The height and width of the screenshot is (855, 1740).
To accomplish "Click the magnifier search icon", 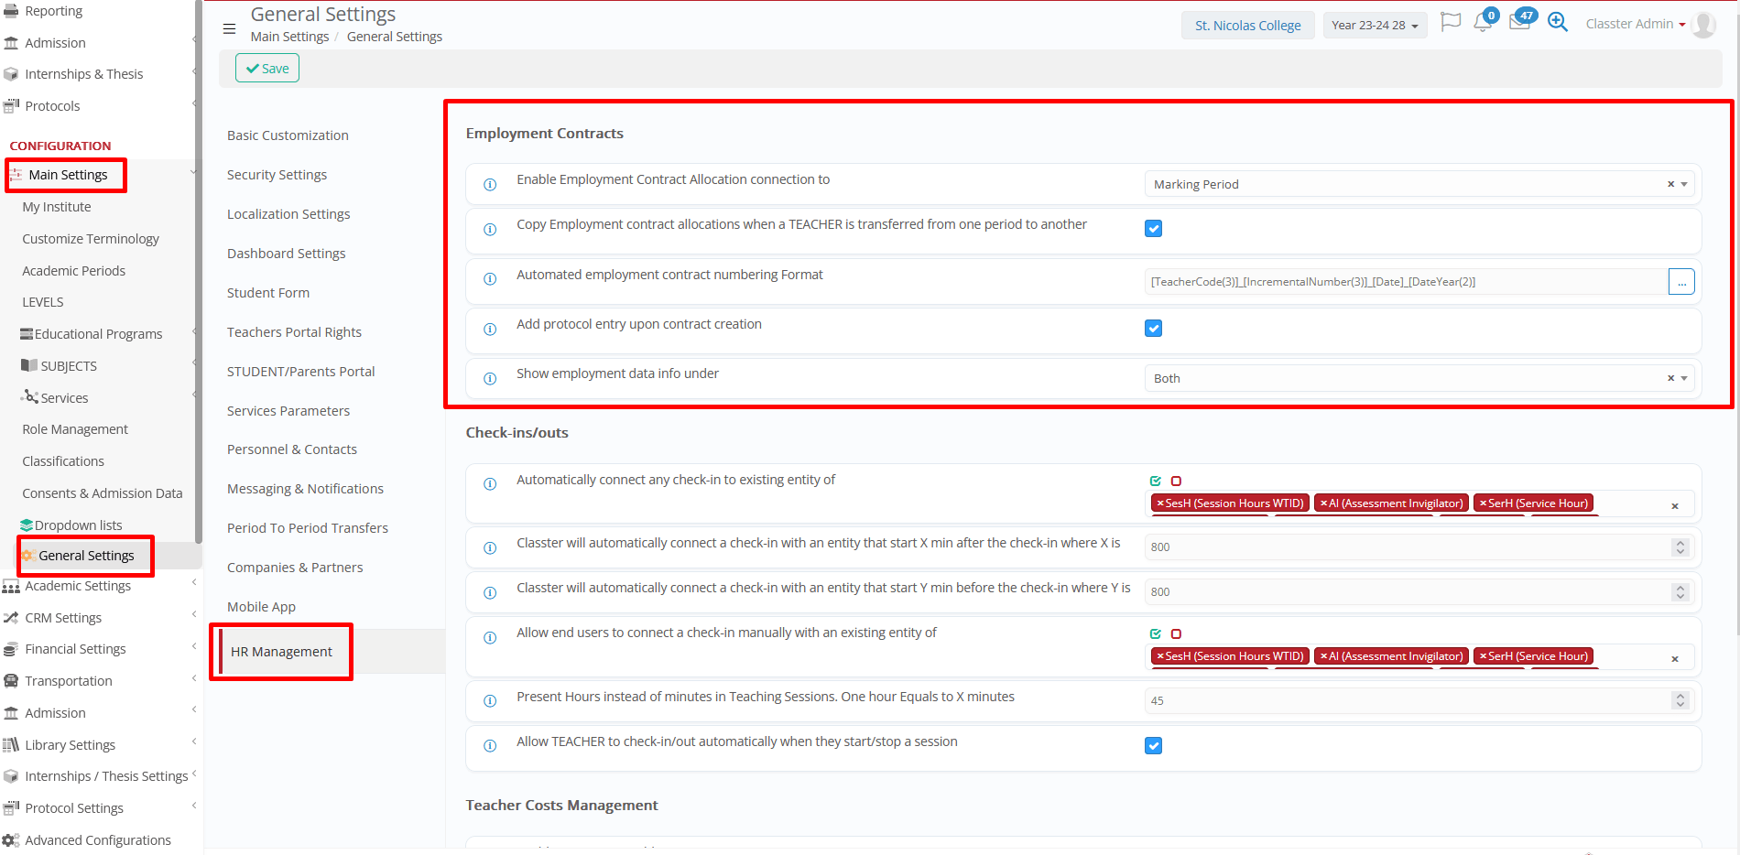I will (x=1557, y=22).
